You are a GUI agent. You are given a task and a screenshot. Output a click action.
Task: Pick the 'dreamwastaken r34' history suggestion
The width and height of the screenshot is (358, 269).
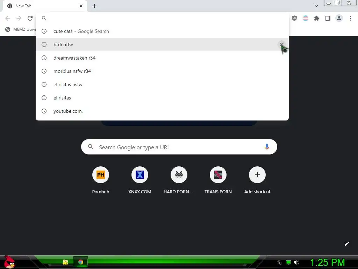[x=162, y=58]
